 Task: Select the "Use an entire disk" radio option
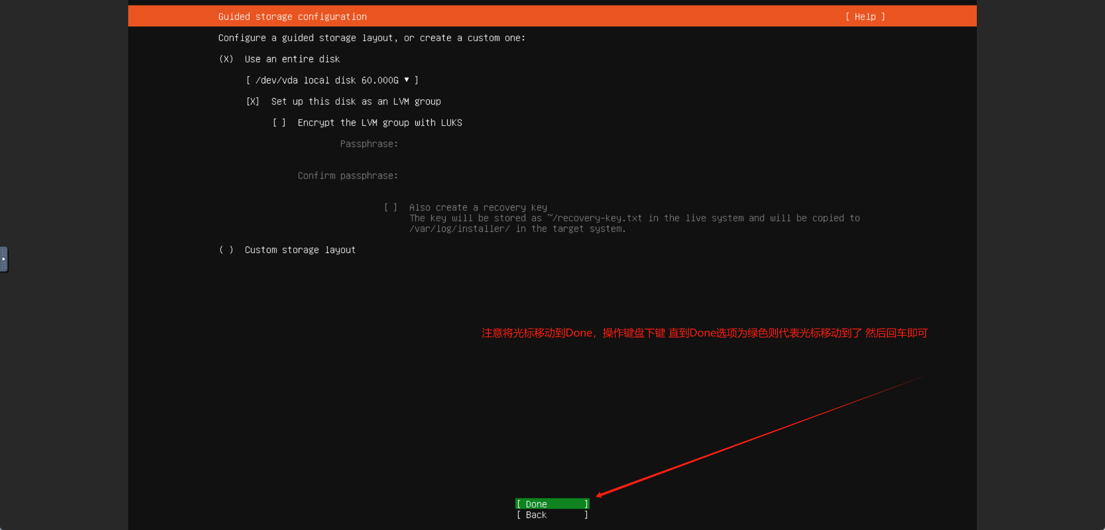click(x=226, y=59)
